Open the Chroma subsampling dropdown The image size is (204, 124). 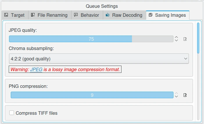(x=99, y=59)
